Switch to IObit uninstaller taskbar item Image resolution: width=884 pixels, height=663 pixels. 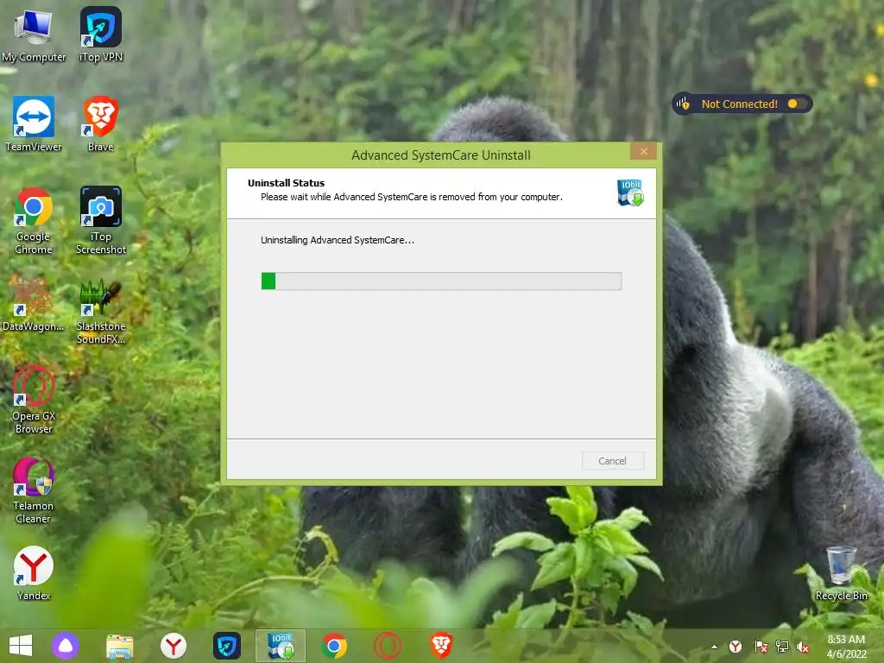pyautogui.click(x=281, y=646)
